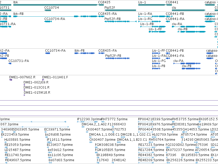Select the DME1-011H01.F feature

point(43,80)
